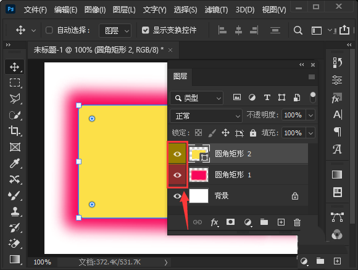
Task: Open the Glyphs panel icon
Action: pos(337,150)
